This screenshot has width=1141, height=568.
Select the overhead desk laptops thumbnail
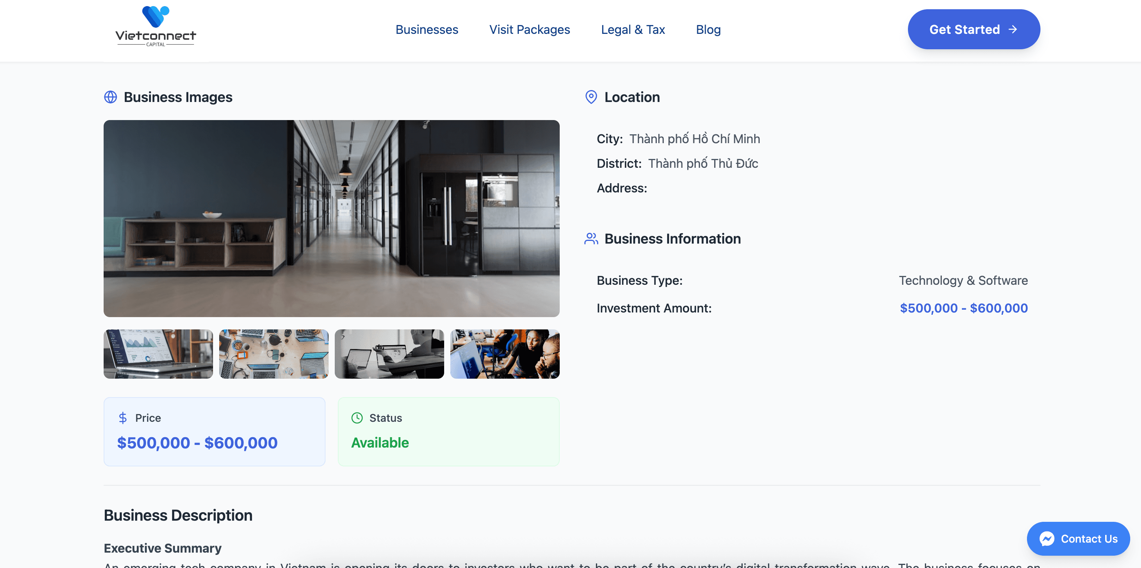[274, 354]
